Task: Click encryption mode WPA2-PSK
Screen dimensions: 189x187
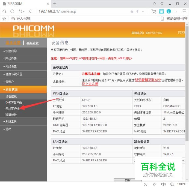Action: point(170,125)
